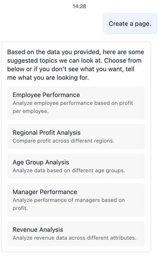Click the 'me what you are looking for.' line

[x=48, y=78]
